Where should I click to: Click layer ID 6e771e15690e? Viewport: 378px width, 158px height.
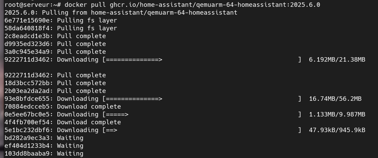tap(29, 20)
